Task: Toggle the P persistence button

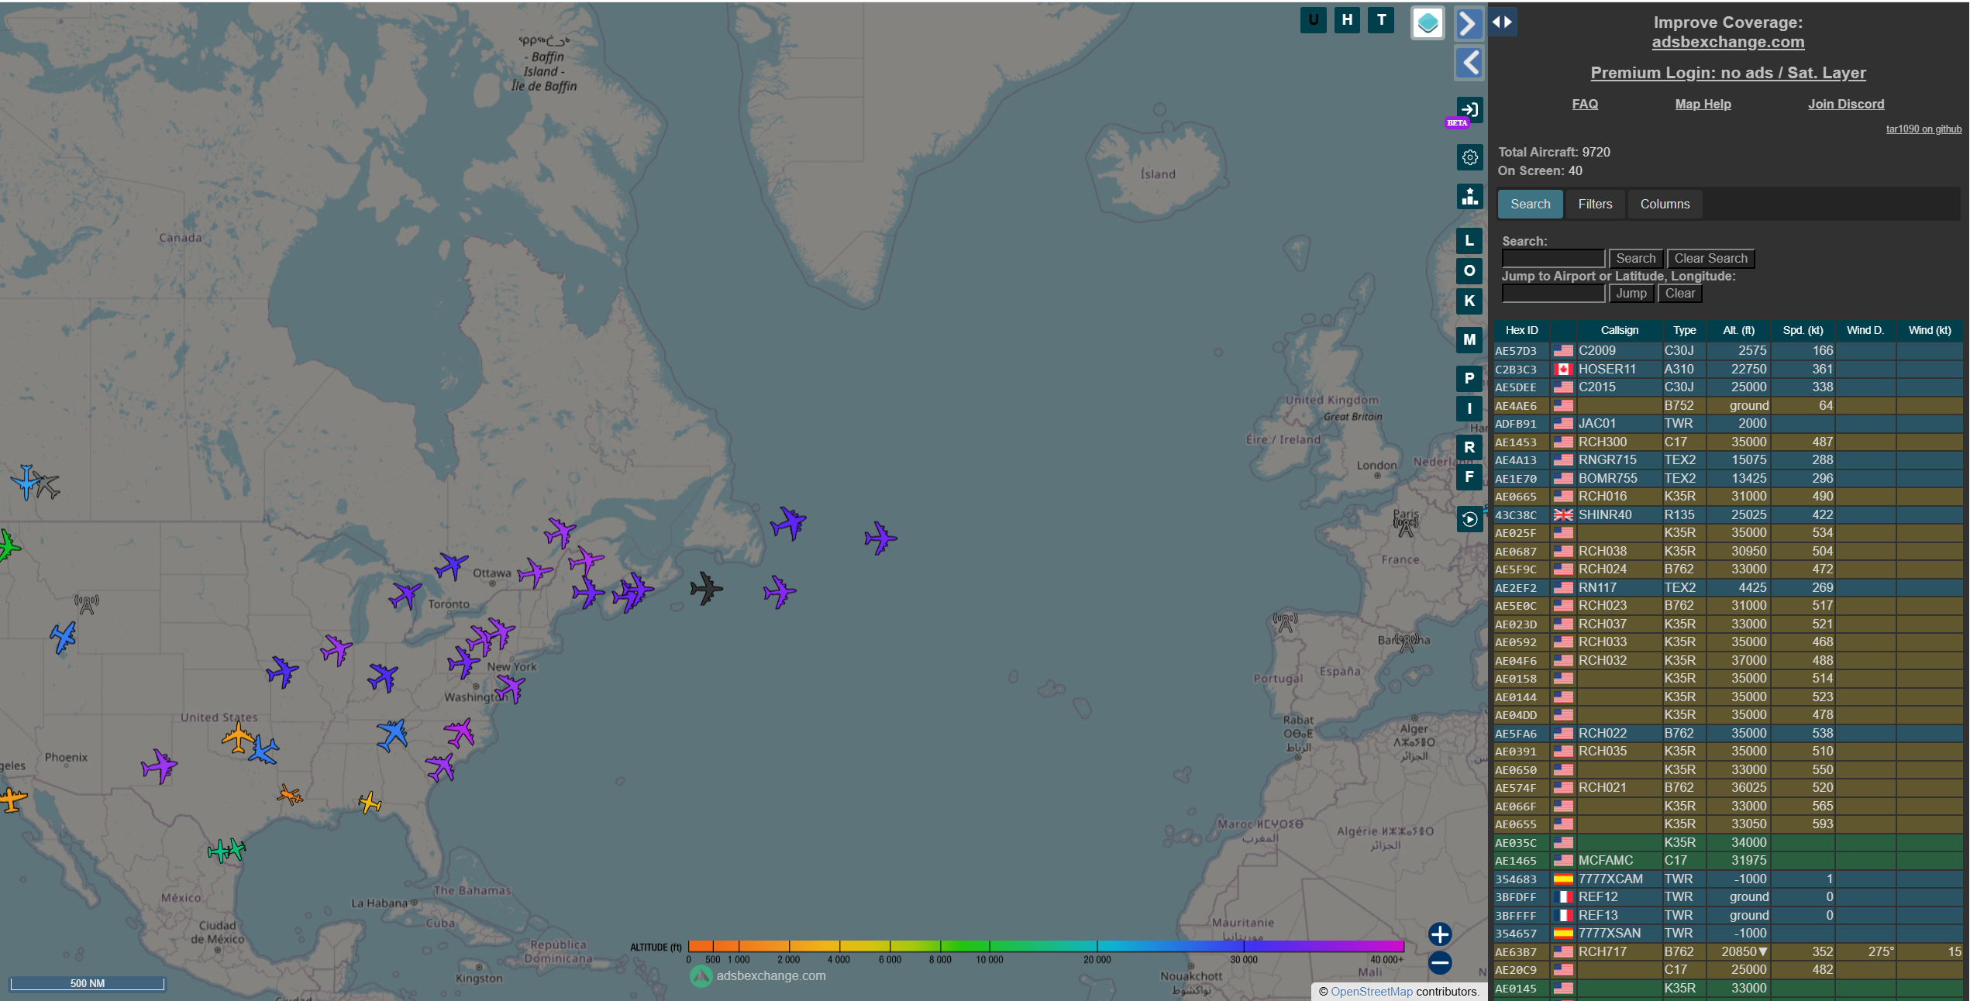Action: [x=1469, y=379]
